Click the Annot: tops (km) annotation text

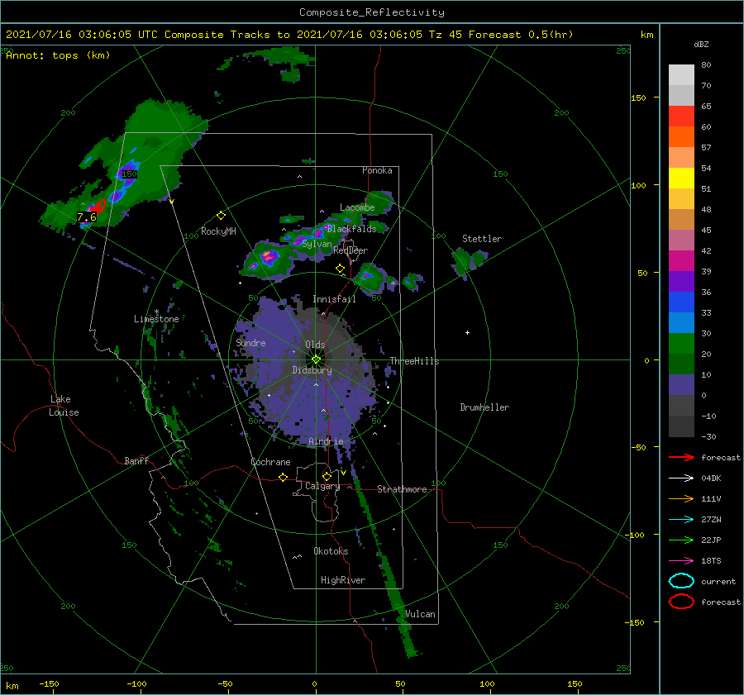point(58,55)
